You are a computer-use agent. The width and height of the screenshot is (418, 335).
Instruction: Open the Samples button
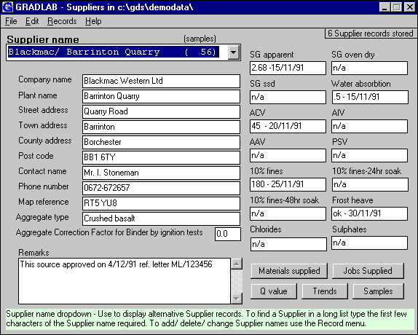point(378,291)
